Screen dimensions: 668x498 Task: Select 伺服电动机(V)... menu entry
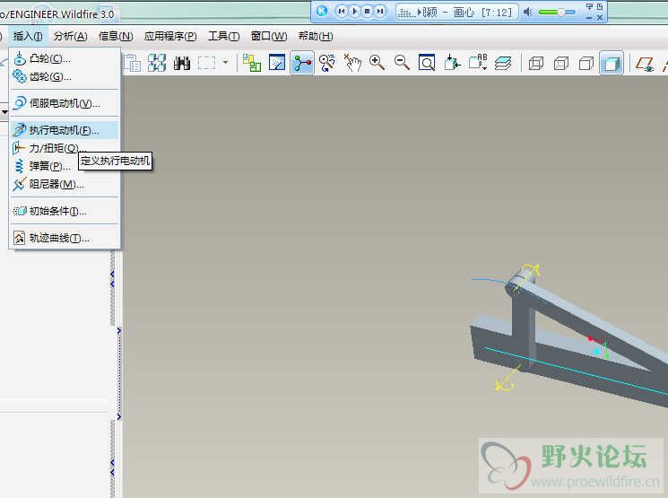click(x=64, y=103)
